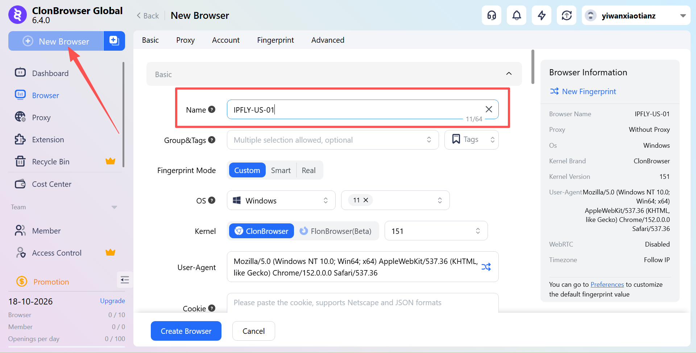The width and height of the screenshot is (696, 353).
Task: Select Smart fingerprint mode
Action: (x=281, y=170)
